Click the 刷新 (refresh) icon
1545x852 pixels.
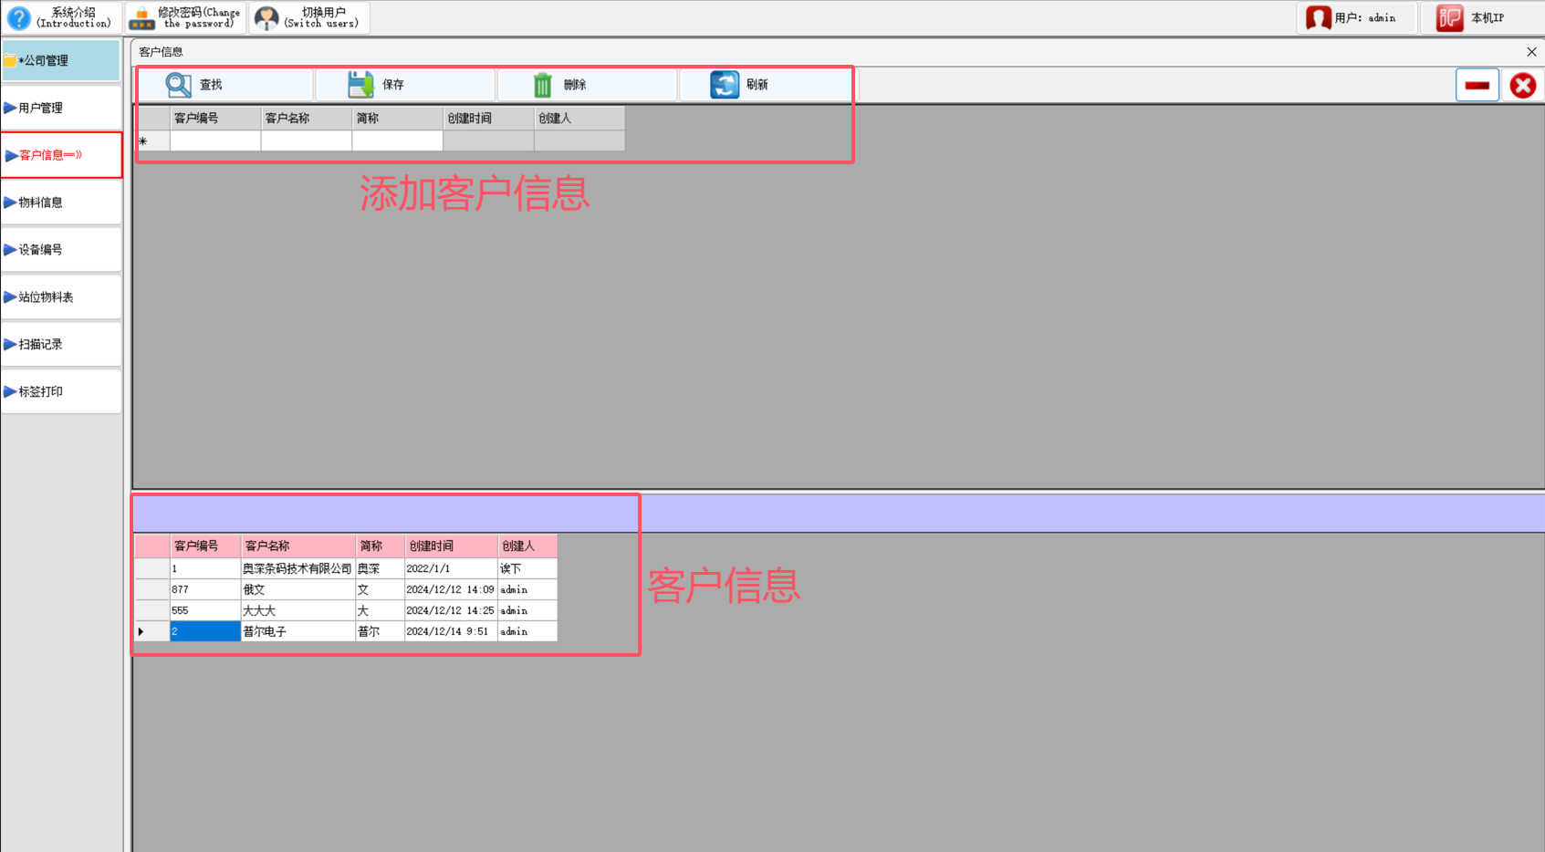724,84
